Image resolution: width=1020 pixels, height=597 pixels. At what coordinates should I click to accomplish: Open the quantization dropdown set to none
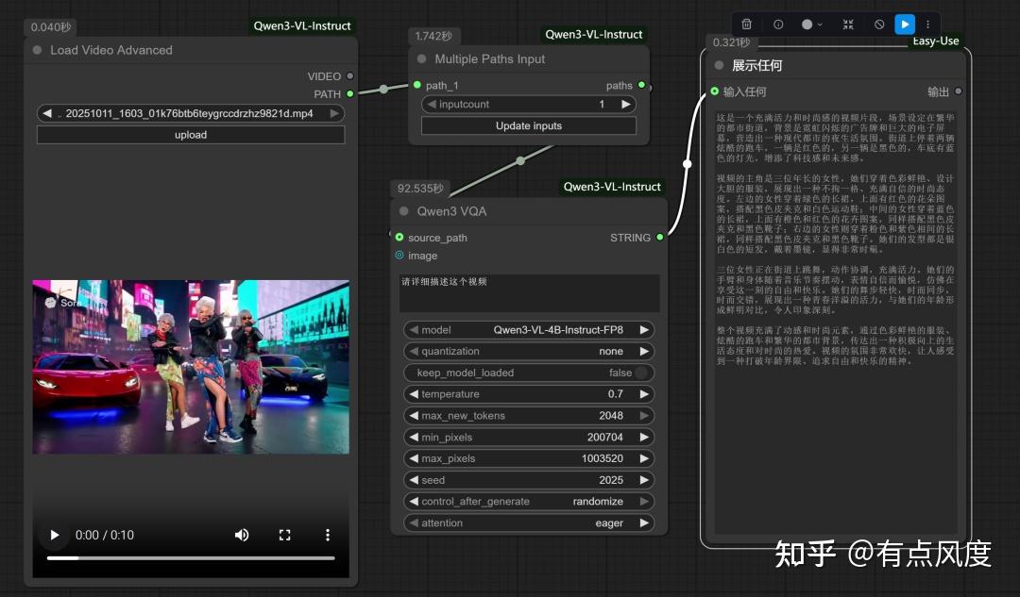(529, 351)
